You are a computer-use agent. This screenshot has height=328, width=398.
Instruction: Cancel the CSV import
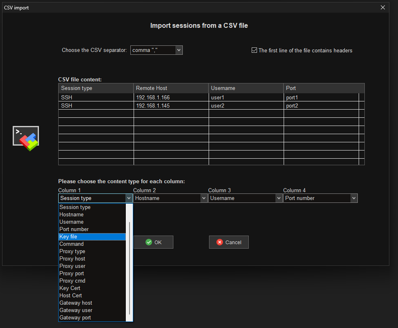point(229,242)
